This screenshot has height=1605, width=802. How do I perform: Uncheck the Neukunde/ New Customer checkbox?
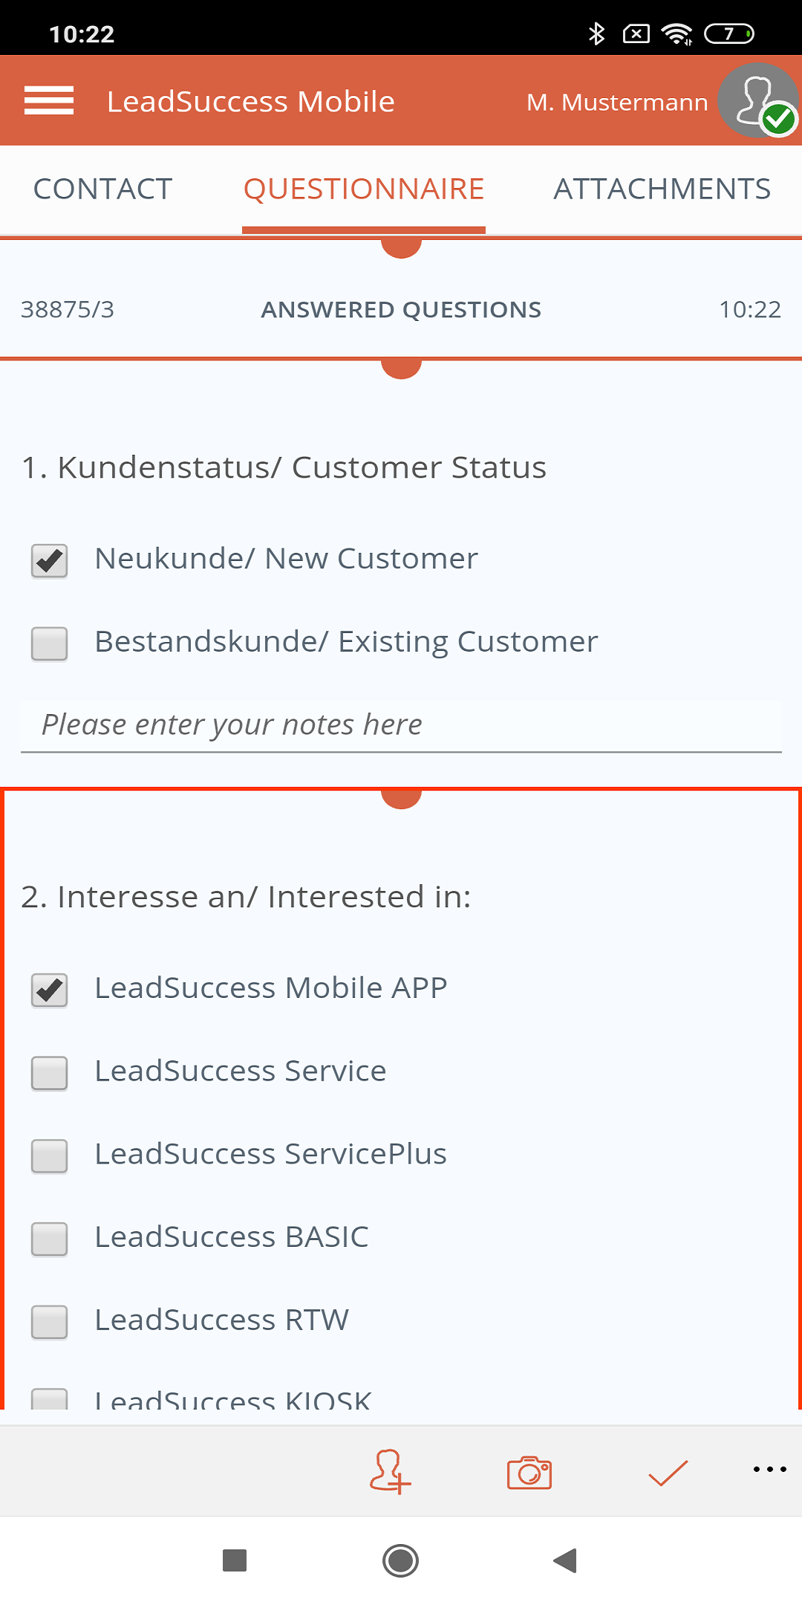tap(50, 560)
